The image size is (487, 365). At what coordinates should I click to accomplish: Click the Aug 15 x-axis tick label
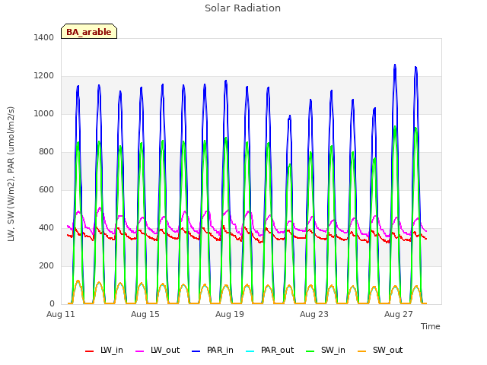coord(145,314)
